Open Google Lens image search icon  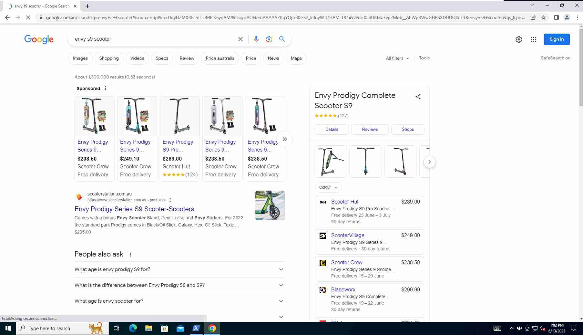(269, 39)
